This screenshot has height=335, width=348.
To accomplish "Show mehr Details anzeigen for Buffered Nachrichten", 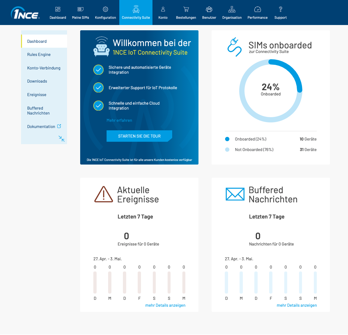I will click(297, 305).
